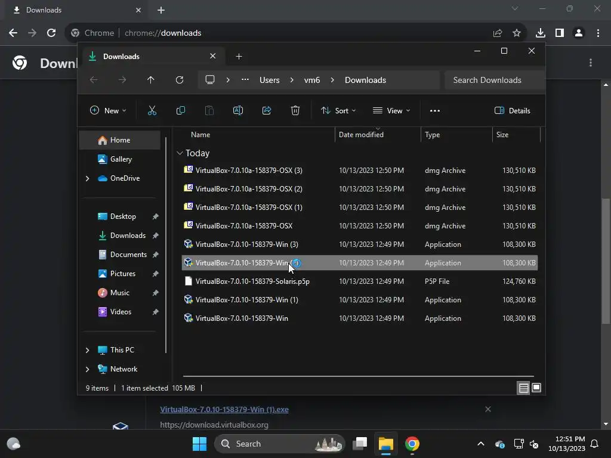Image resolution: width=611 pixels, height=458 pixels.
Task: Select file VirtualBox-7.0.10-158379-Win (3)
Action: (x=360, y=244)
